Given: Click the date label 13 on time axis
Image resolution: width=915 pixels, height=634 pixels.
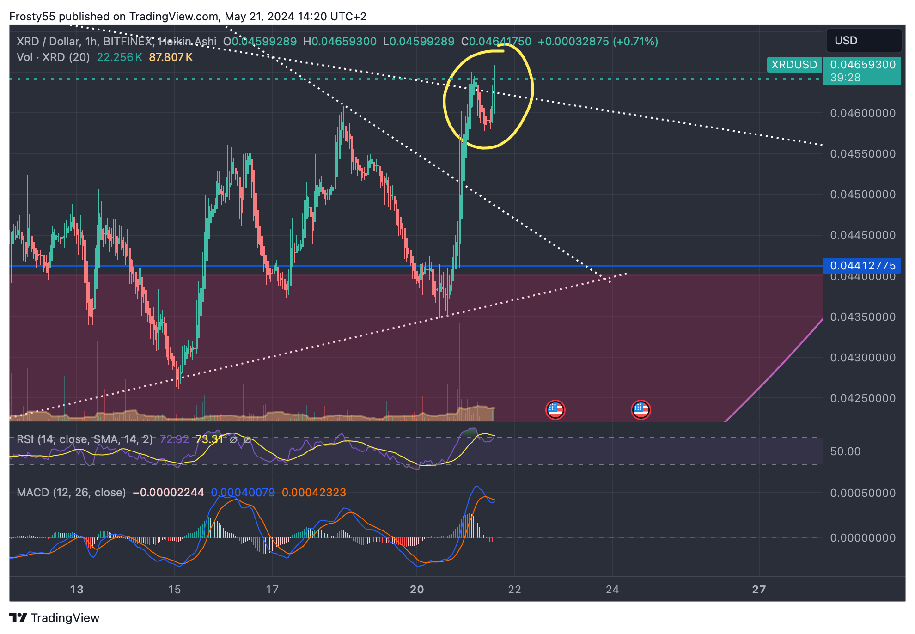Looking at the screenshot, I should point(77,590).
